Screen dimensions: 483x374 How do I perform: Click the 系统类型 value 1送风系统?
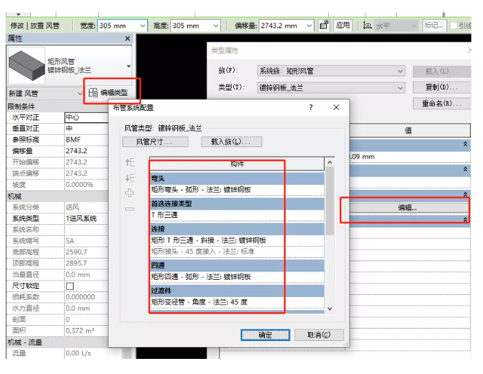pyautogui.click(x=86, y=218)
